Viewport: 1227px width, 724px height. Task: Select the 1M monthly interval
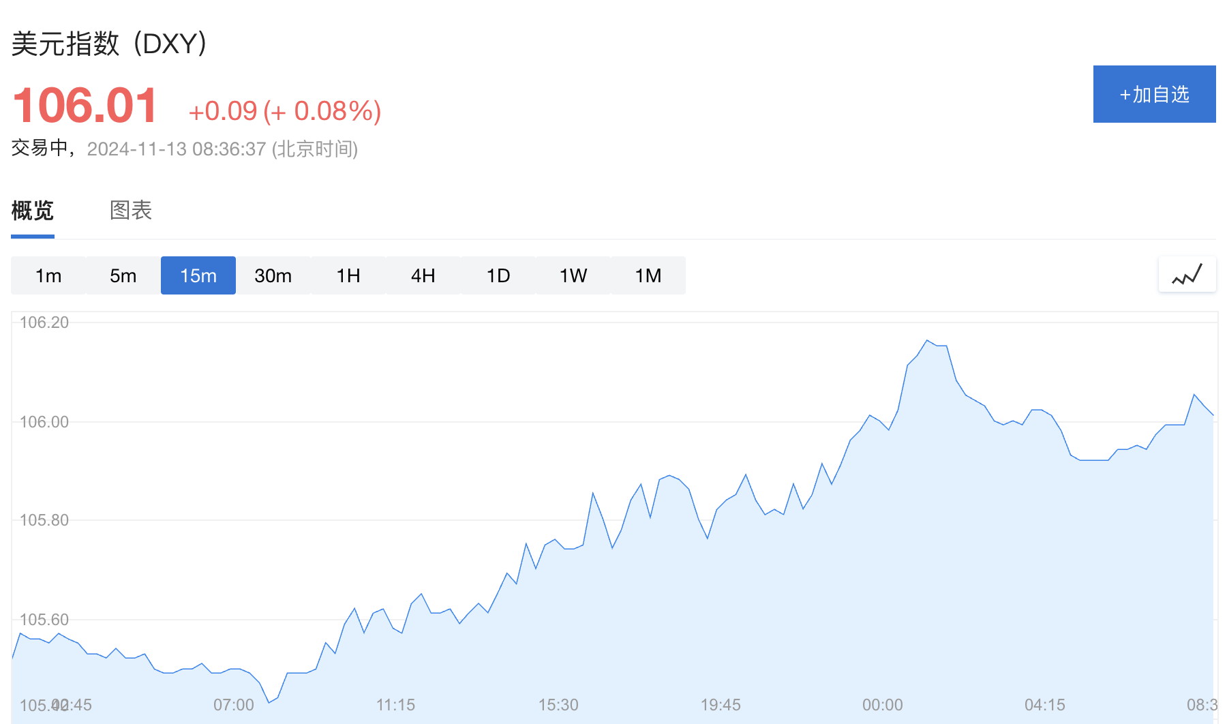coord(648,275)
